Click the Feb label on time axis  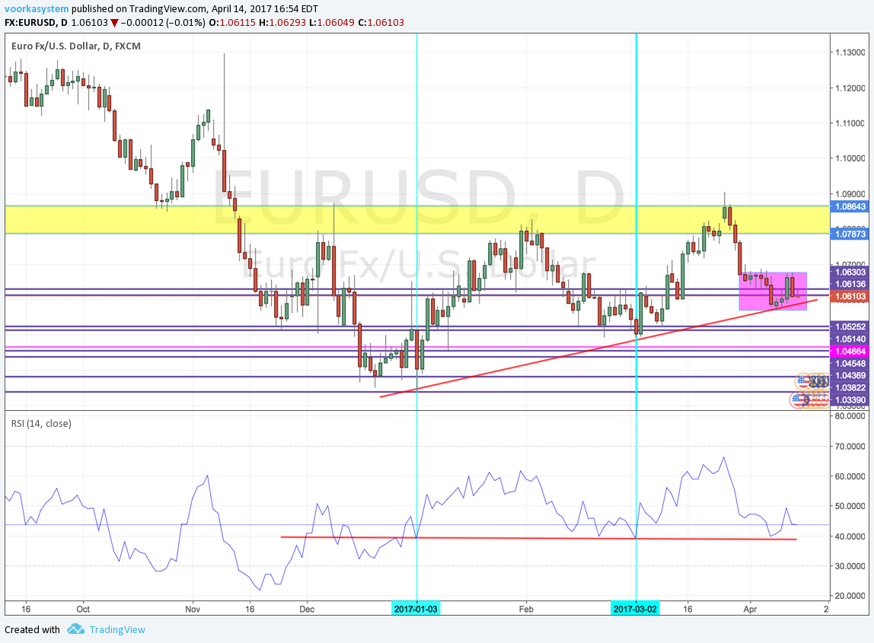525,609
